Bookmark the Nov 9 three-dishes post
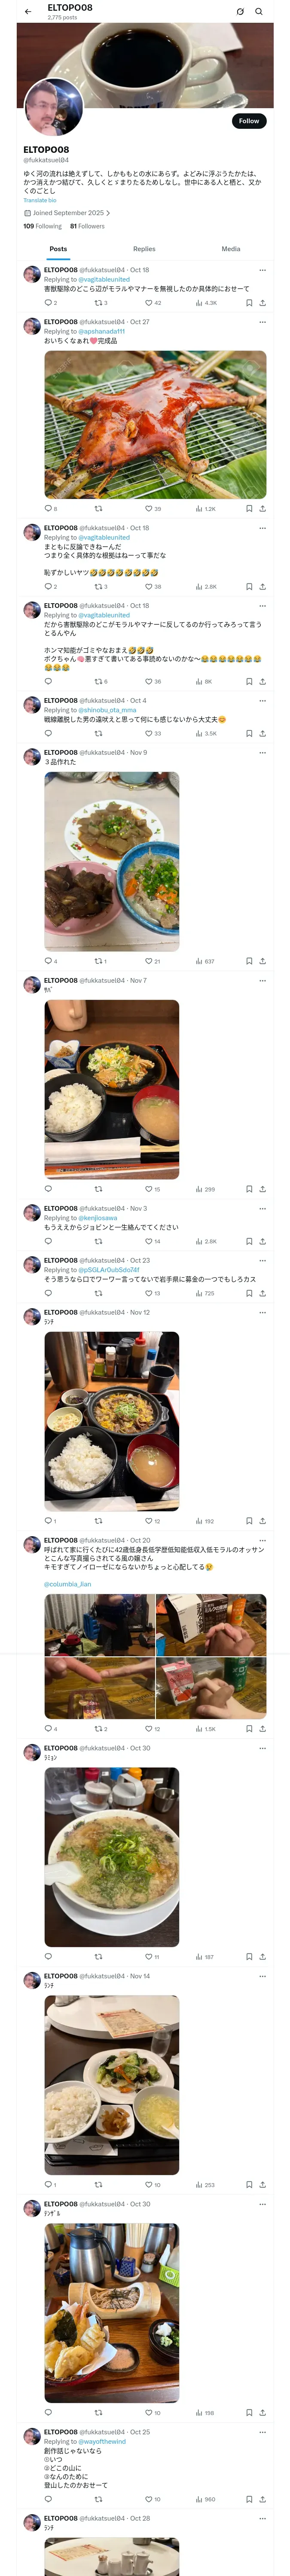This screenshot has height=2576, width=290. point(249,961)
